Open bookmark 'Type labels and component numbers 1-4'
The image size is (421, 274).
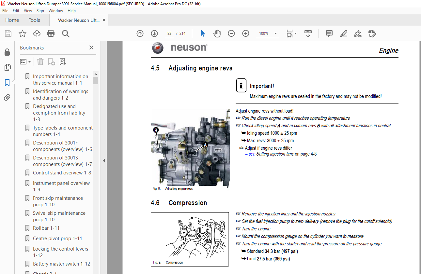[63, 131]
